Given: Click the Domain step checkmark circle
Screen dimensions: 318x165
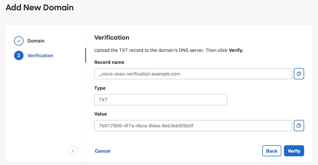Looking at the screenshot, I should tap(19, 41).
